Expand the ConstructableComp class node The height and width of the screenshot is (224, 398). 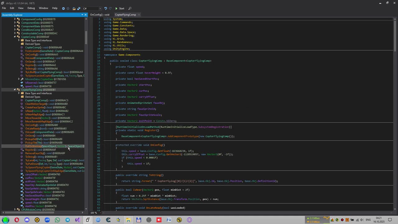[x=15, y=33]
